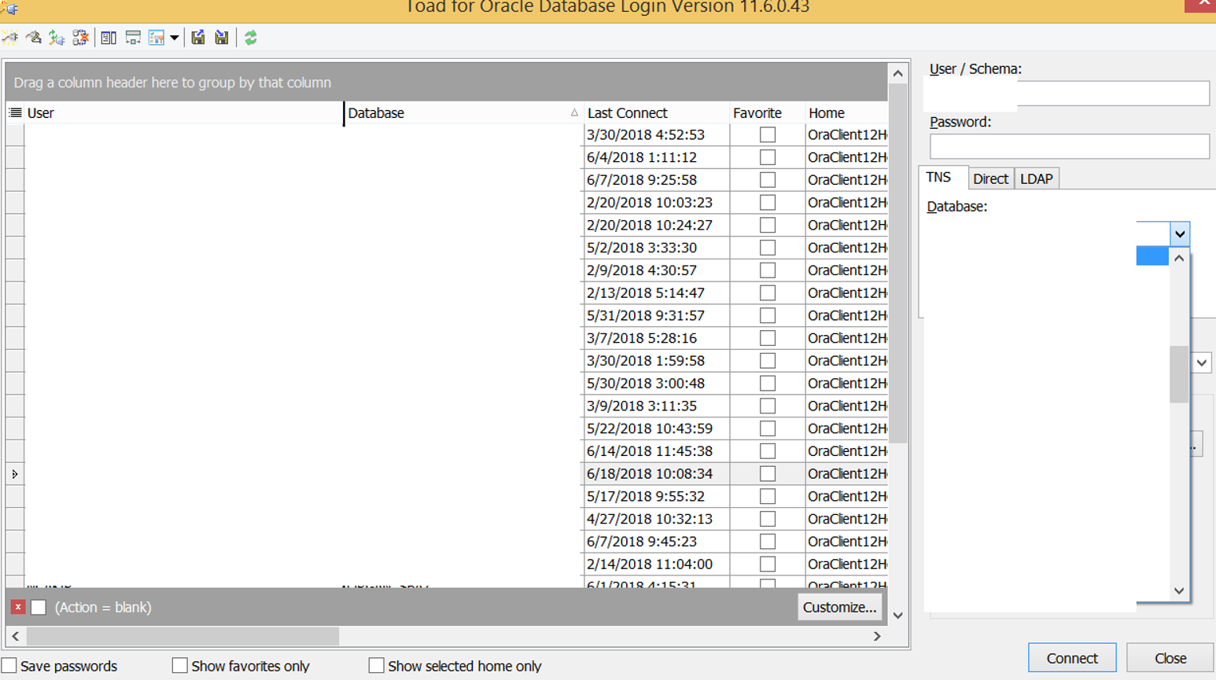1216x680 pixels.
Task: Enable Show selected home only checkbox
Action: (x=377, y=665)
